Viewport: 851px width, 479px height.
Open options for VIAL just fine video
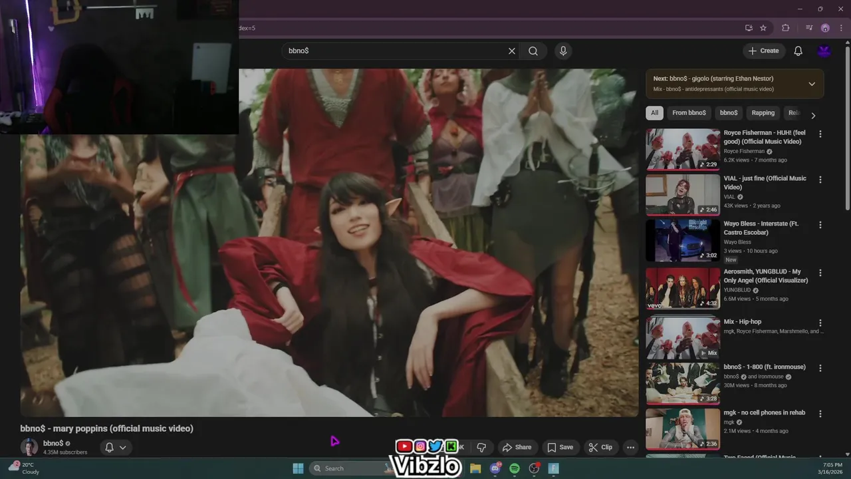click(820, 180)
